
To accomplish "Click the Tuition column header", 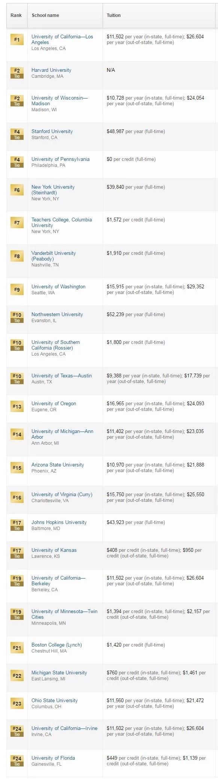I will point(113,15).
